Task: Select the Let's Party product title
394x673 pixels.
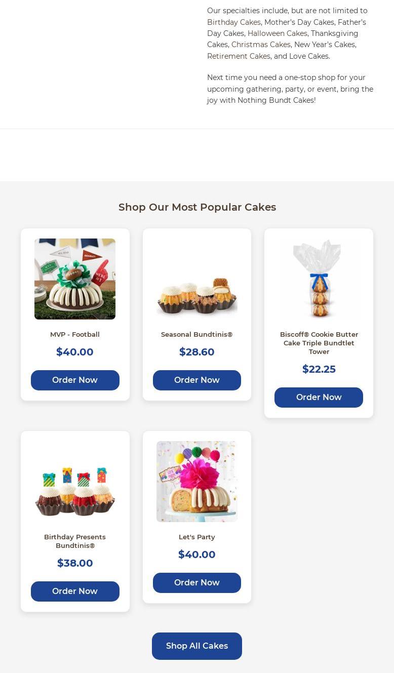Action: 197,537
